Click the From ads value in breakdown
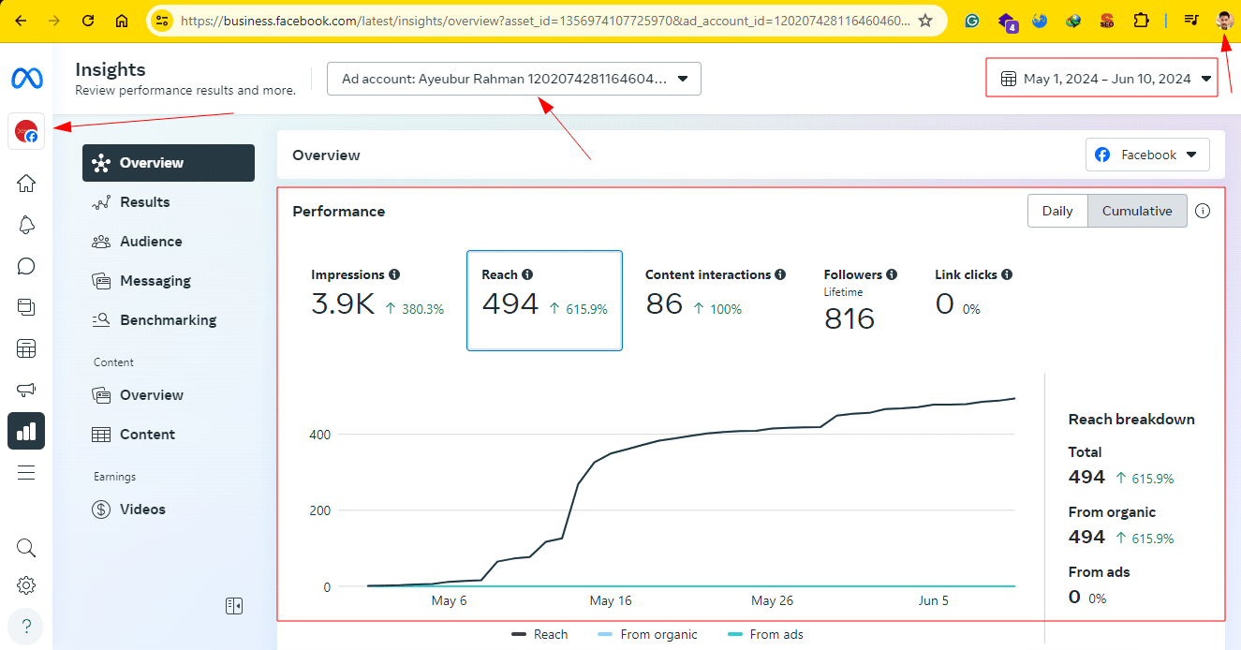Image resolution: width=1241 pixels, height=650 pixels. [1075, 597]
